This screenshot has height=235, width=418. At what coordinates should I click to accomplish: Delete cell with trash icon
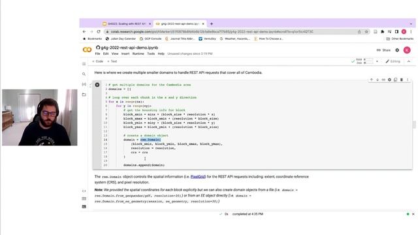click(x=402, y=80)
